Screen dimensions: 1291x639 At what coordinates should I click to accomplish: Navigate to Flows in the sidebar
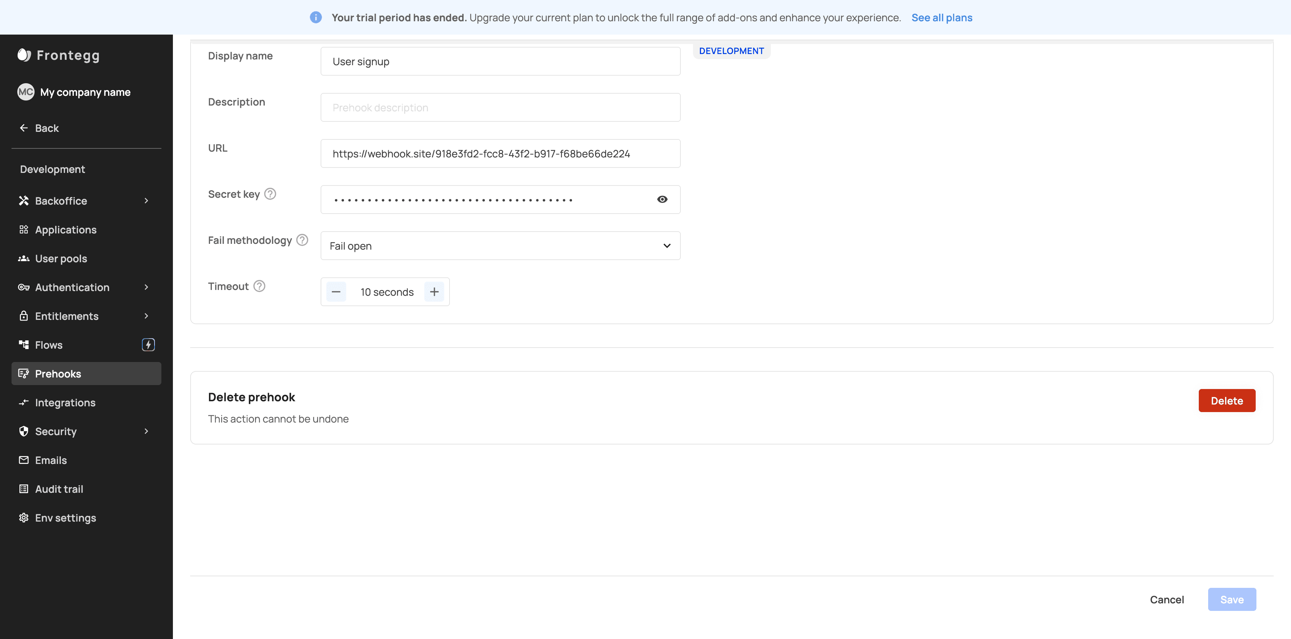(x=86, y=345)
